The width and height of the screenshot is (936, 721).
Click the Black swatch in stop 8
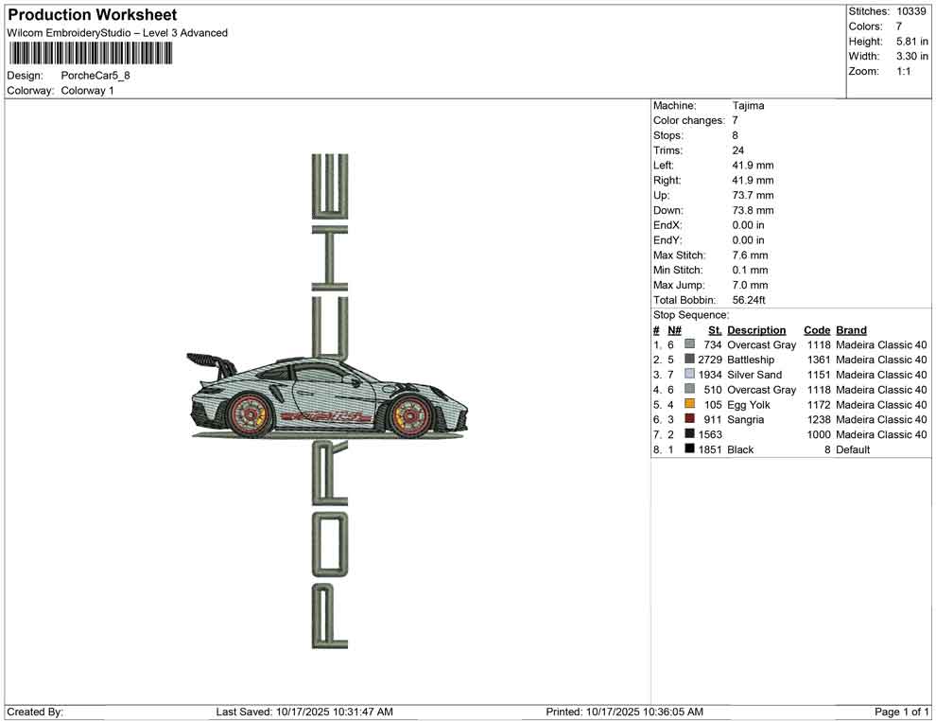tap(689, 449)
